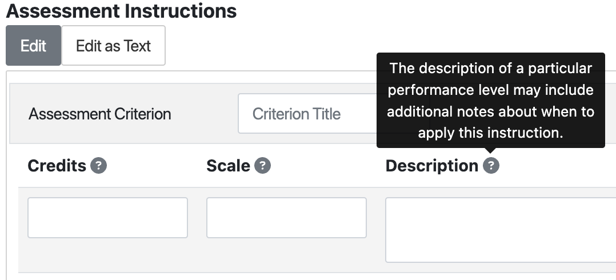Click the Credits column header text

(x=57, y=166)
